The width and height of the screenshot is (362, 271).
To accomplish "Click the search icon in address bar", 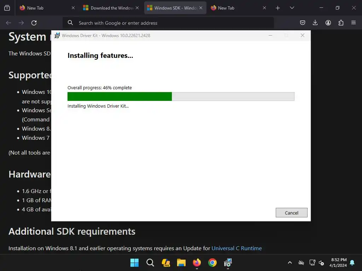I will [70, 23].
